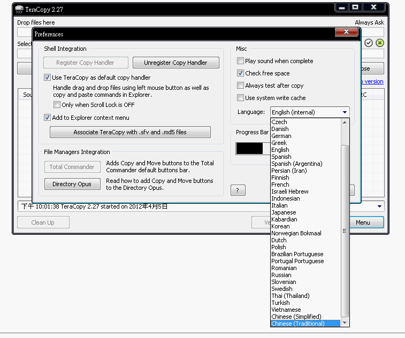Select Swedish language

coord(305,289)
